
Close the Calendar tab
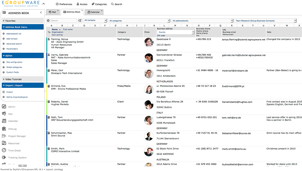[x=102, y=10]
